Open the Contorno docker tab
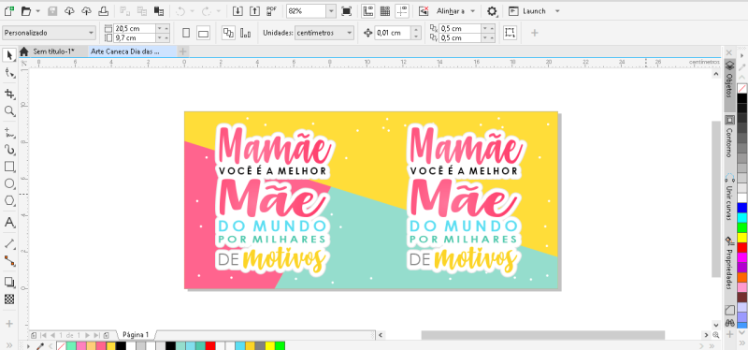 (x=729, y=138)
